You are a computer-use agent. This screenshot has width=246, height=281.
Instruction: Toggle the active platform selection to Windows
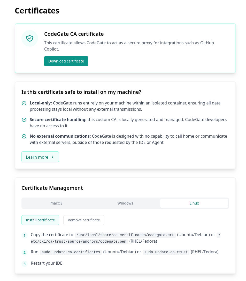coord(125,203)
